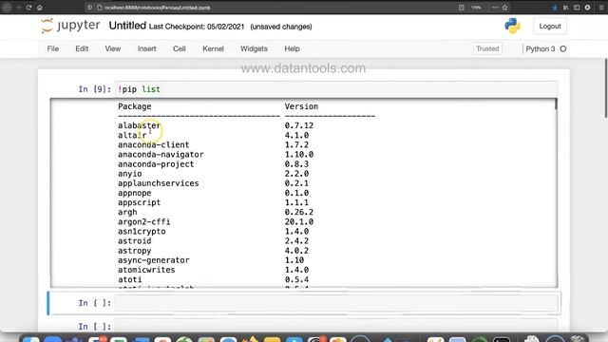Open the browser account icon

point(587,8)
